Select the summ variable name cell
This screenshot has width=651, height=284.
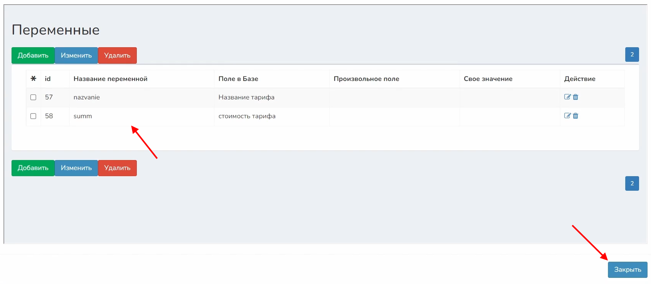(x=83, y=116)
